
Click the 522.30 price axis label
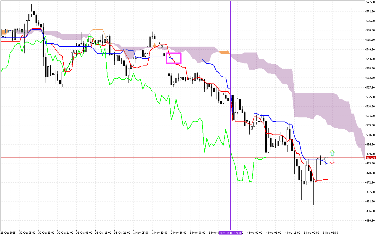[371, 97]
